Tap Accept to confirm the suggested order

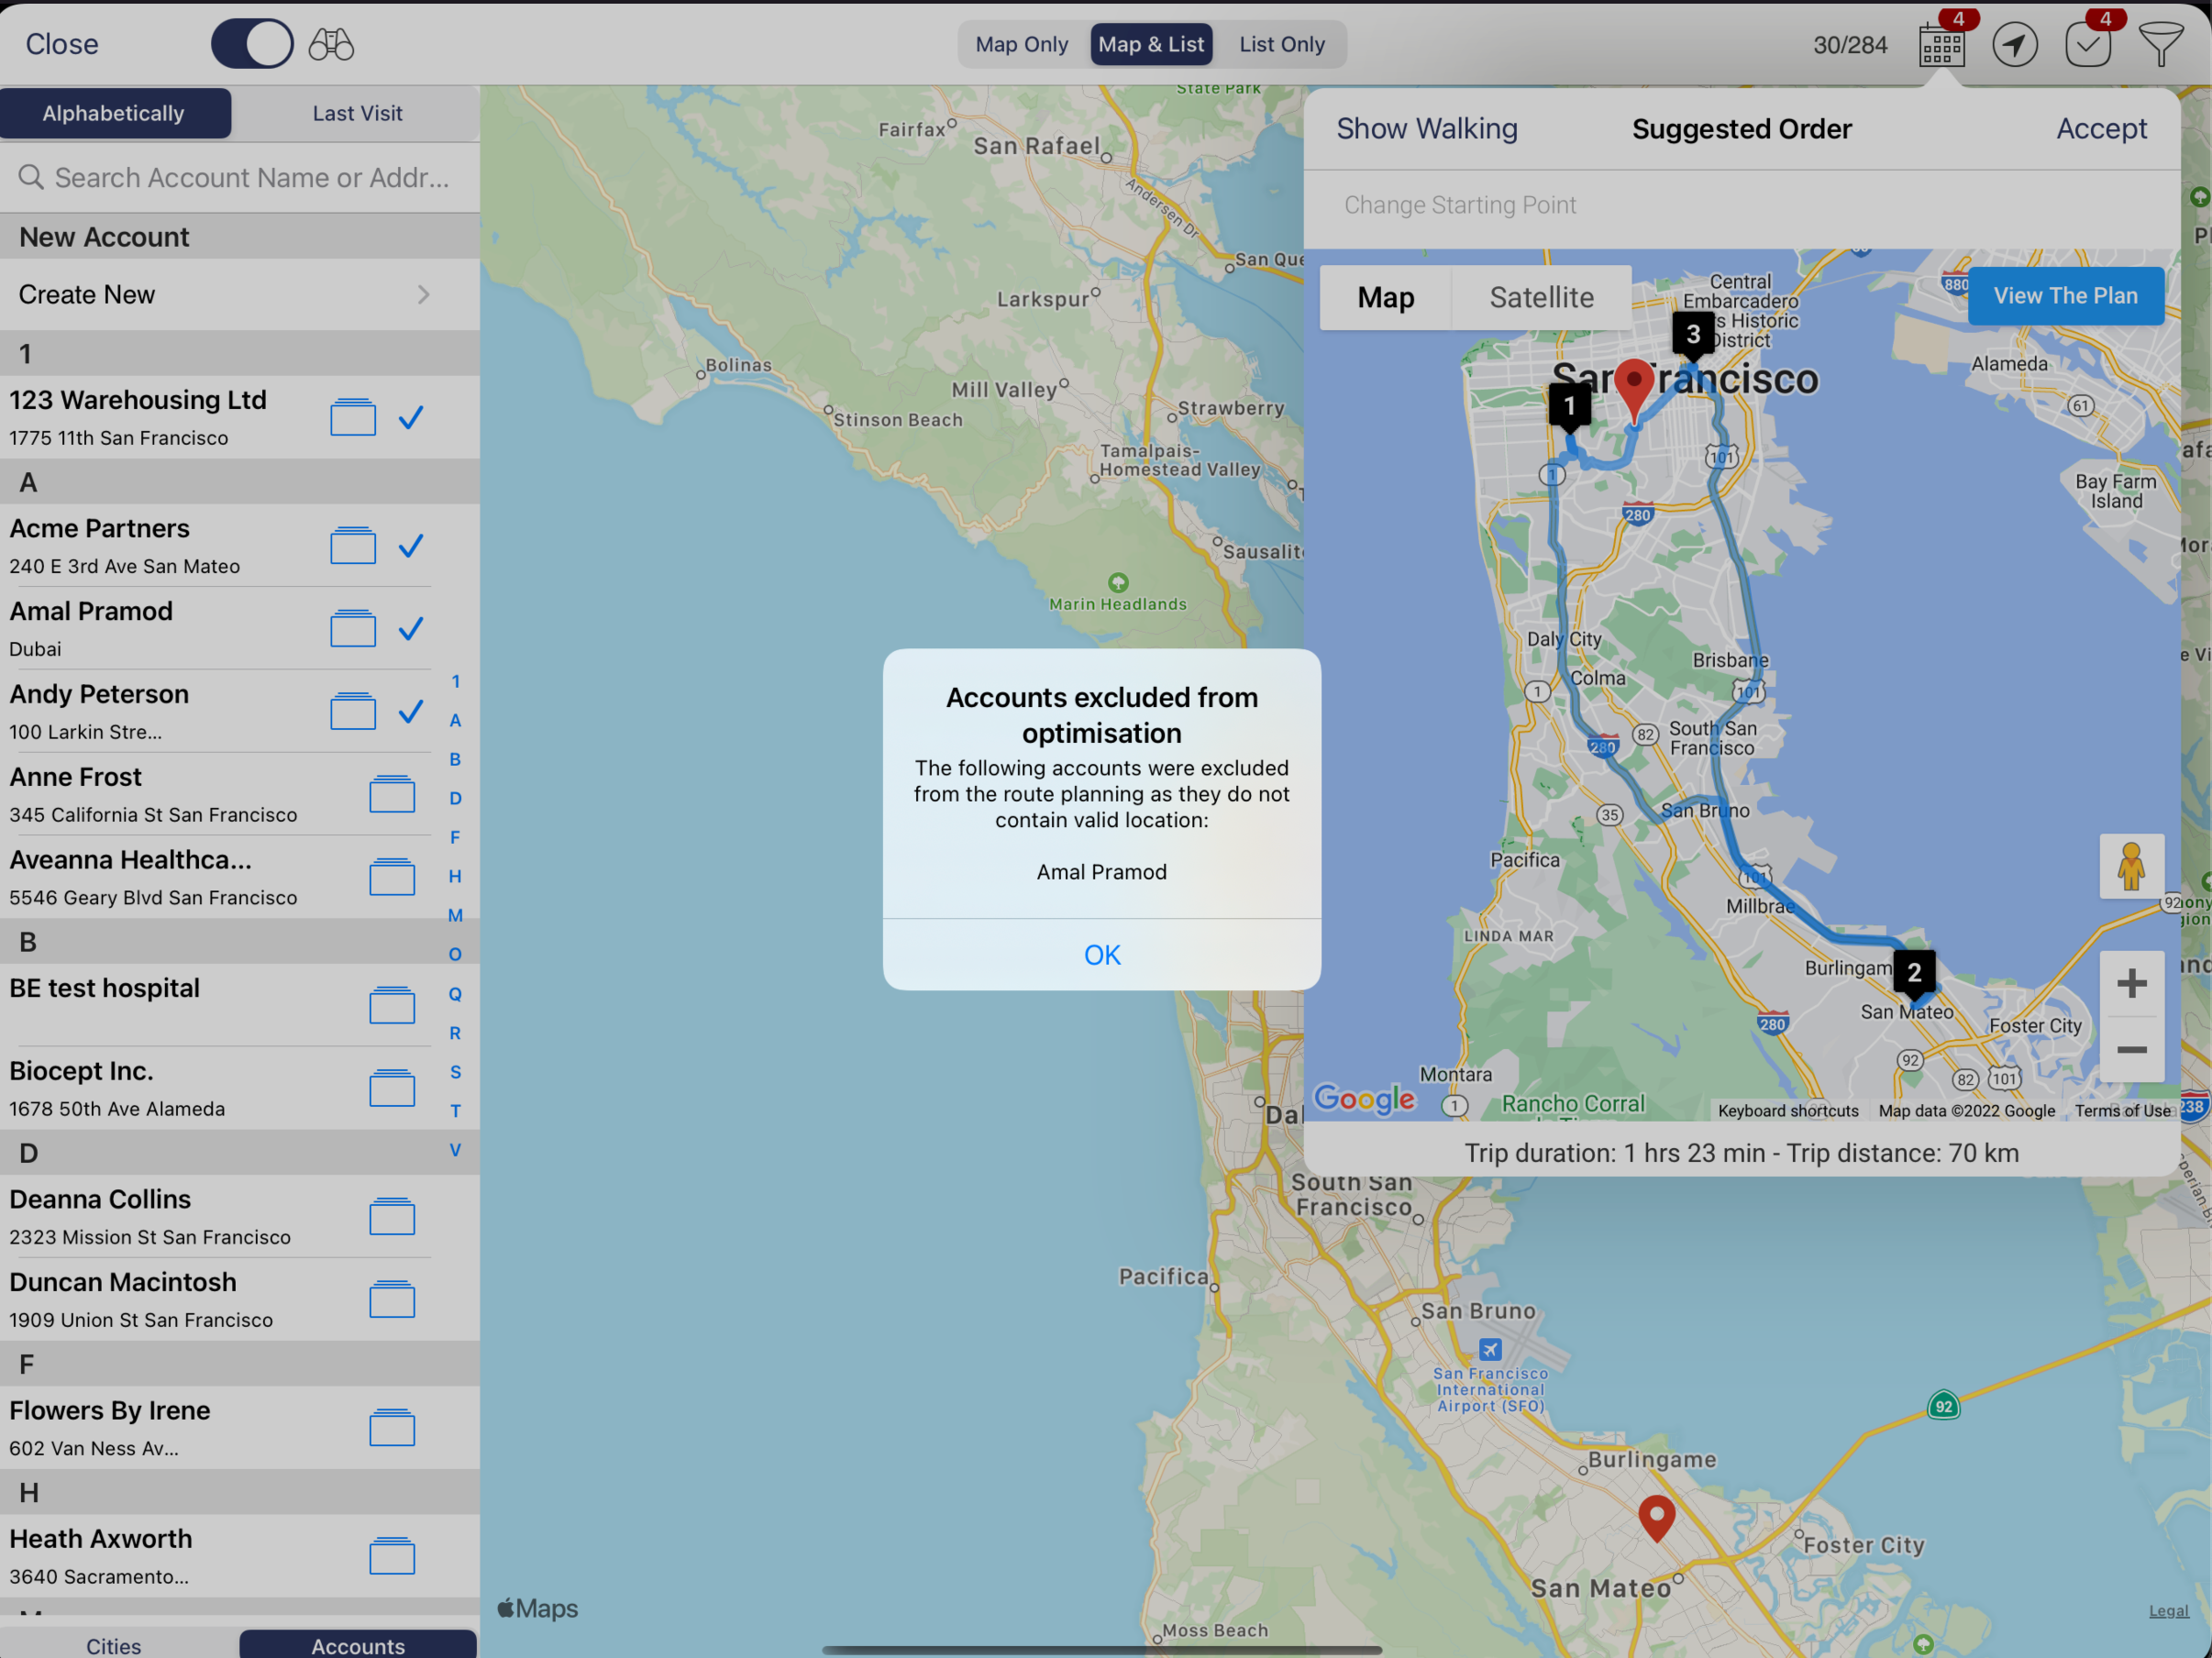[2101, 128]
